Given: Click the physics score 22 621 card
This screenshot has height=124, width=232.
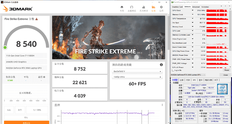Looking at the screenshot, I should point(80,81).
